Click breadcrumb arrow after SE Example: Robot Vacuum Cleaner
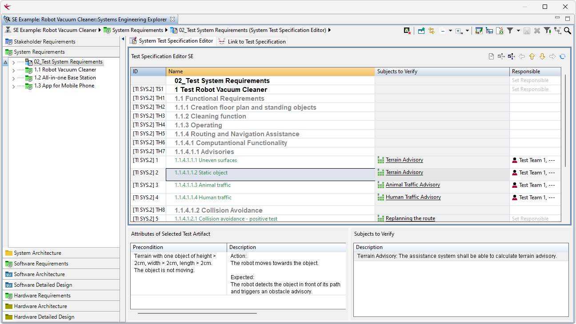Screen dimensions: 576x324 tap(100, 30)
